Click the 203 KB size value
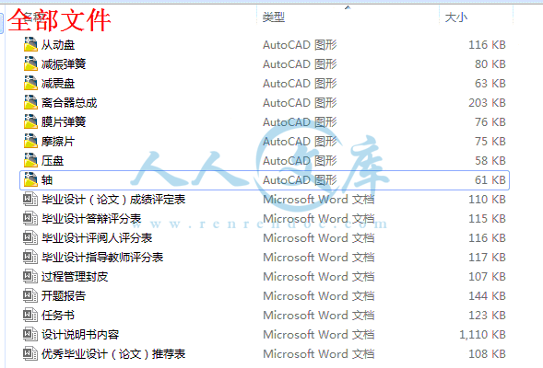Viewport: 543px width, 368px height. pyautogui.click(x=487, y=103)
